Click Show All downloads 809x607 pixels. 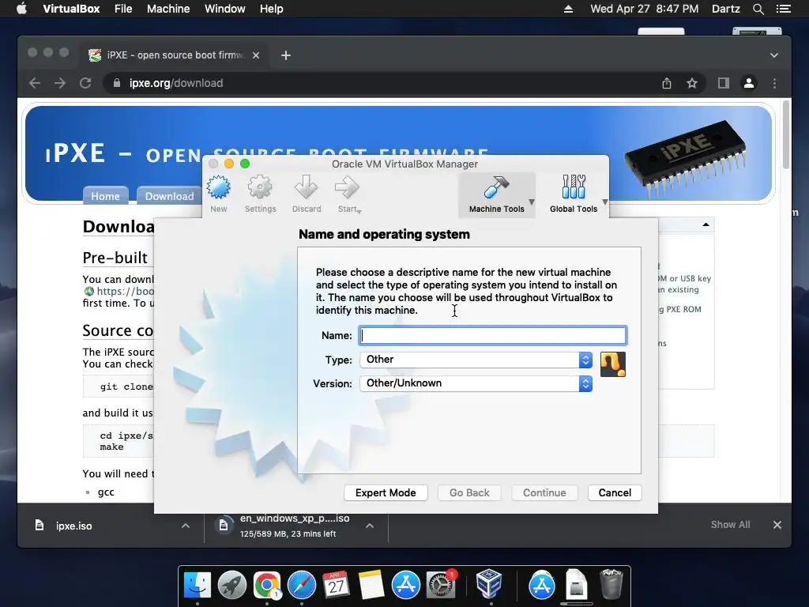tap(730, 525)
